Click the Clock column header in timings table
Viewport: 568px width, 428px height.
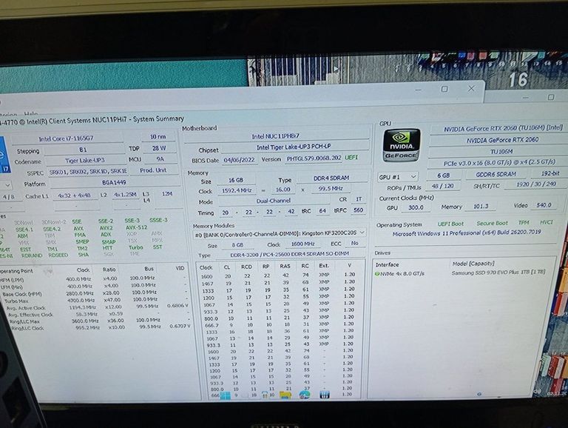(206, 267)
